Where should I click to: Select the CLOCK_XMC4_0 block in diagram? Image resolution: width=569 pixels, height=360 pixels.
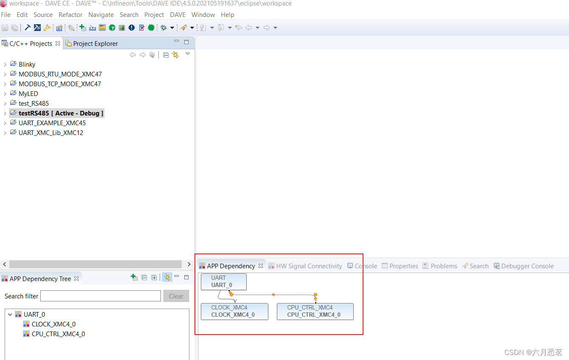click(x=234, y=311)
